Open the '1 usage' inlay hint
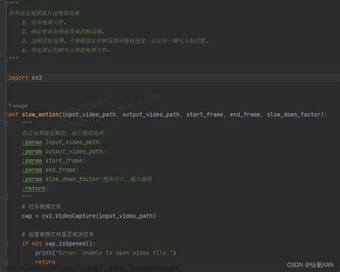 18,105
